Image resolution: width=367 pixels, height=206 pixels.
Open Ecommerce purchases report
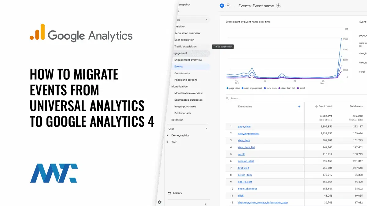pos(188,100)
